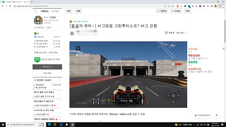Open the cafe profile thumbnail image
The height and width of the screenshot is (127, 226).
(x=38, y=21)
